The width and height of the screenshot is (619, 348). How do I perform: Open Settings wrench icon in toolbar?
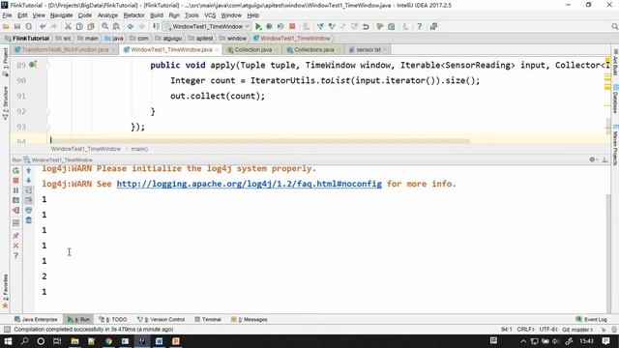click(x=380, y=26)
